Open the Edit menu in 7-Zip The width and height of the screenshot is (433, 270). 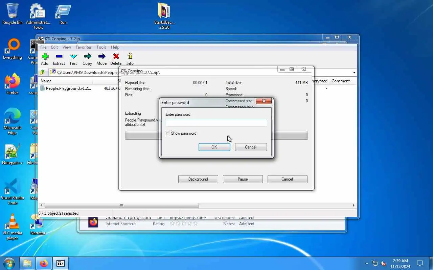pos(54,47)
